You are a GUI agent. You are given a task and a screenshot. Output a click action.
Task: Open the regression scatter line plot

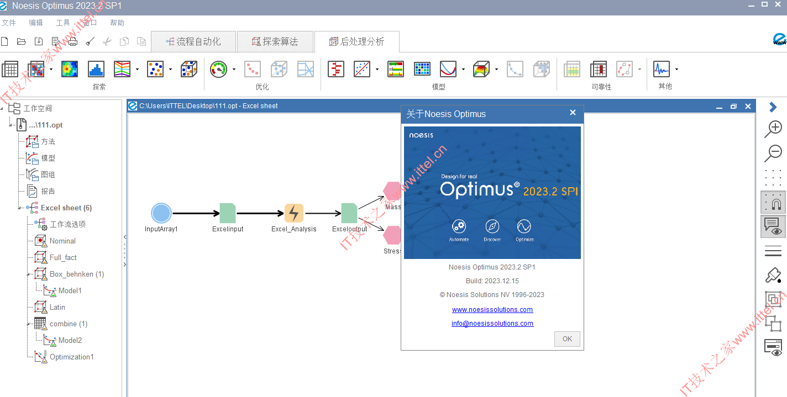tap(362, 69)
